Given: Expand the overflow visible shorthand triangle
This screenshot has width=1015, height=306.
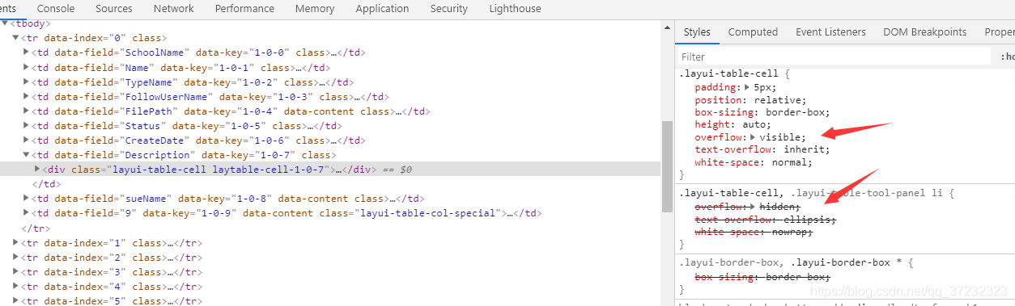Looking at the screenshot, I should point(754,137).
